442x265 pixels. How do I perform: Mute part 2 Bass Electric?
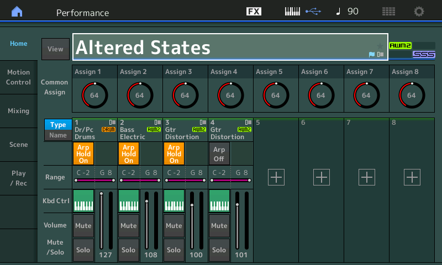[x=129, y=226]
